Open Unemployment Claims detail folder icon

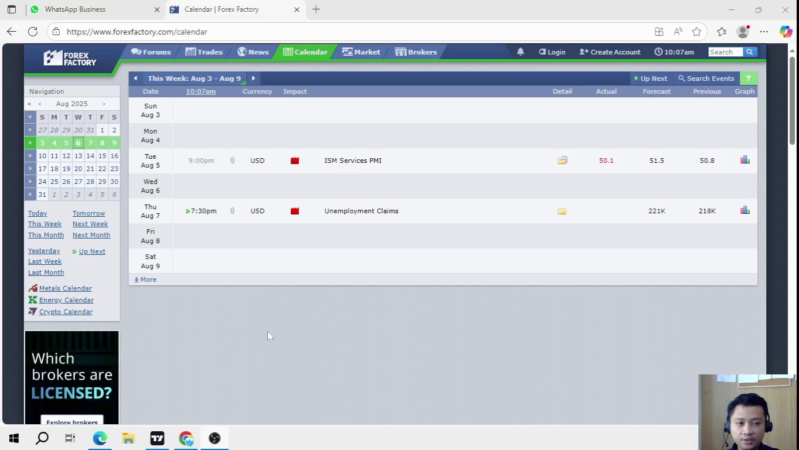point(562,211)
